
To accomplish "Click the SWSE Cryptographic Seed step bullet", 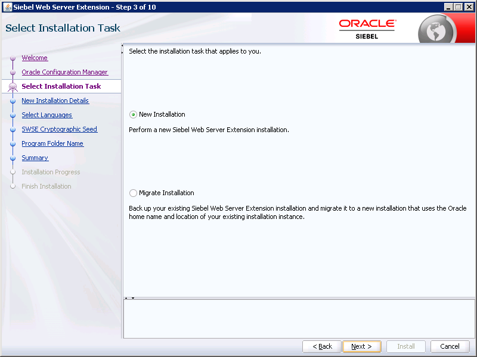I will (x=13, y=129).
